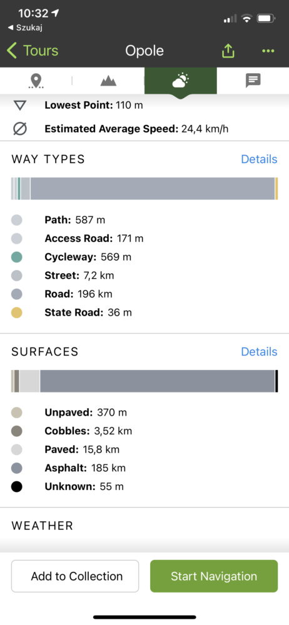
Task: Tap the Lowest Point triangle icon
Action: tap(20, 106)
